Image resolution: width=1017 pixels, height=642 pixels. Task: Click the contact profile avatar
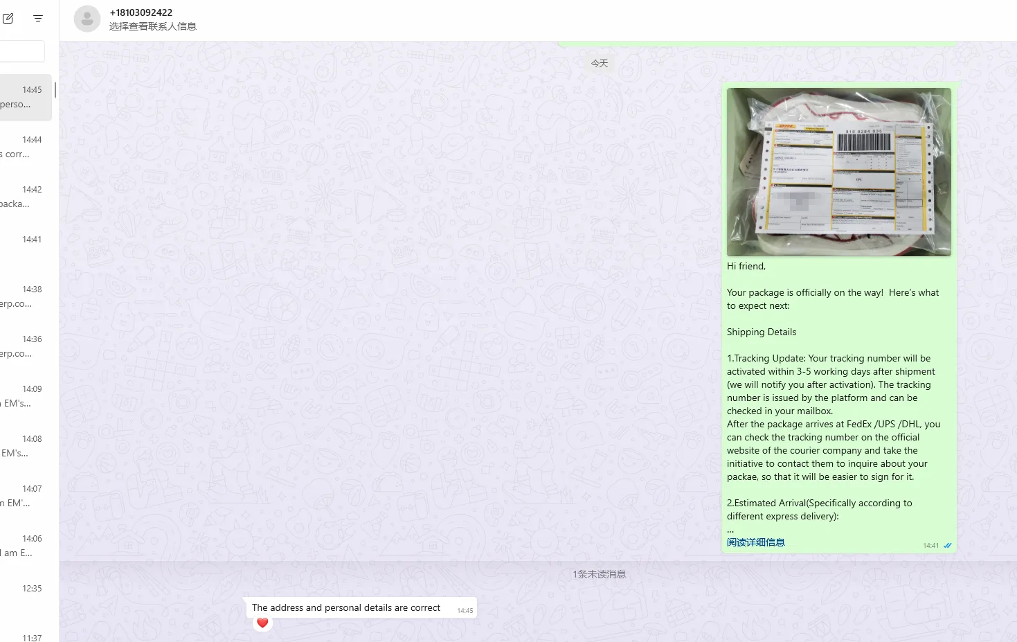click(x=87, y=19)
